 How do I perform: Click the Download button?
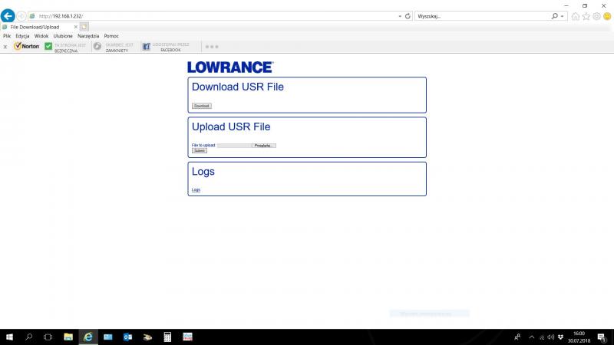point(201,106)
